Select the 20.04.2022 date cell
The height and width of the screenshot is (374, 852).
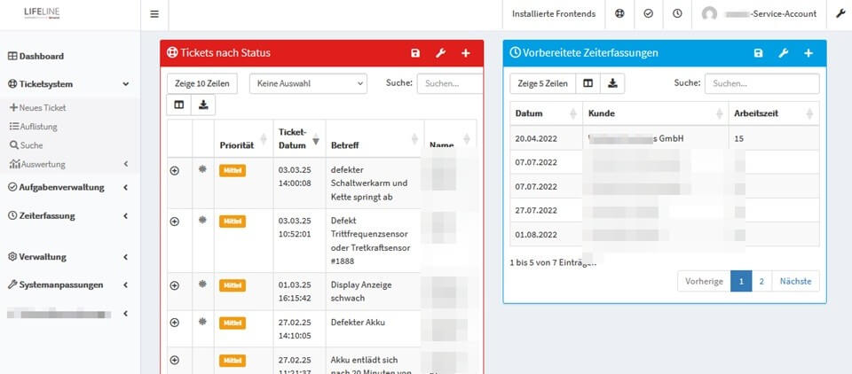546,138
